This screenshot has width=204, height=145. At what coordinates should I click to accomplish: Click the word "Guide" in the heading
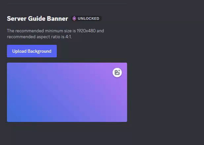(37, 18)
